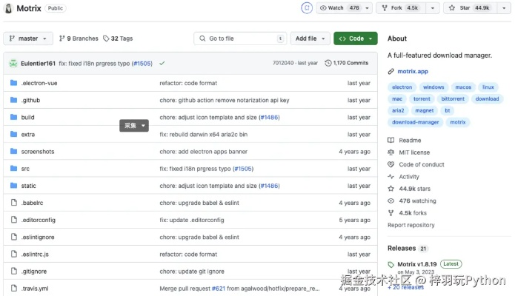515x296 pixels.
Task: Click the Watch eye icon
Action: (x=323, y=8)
